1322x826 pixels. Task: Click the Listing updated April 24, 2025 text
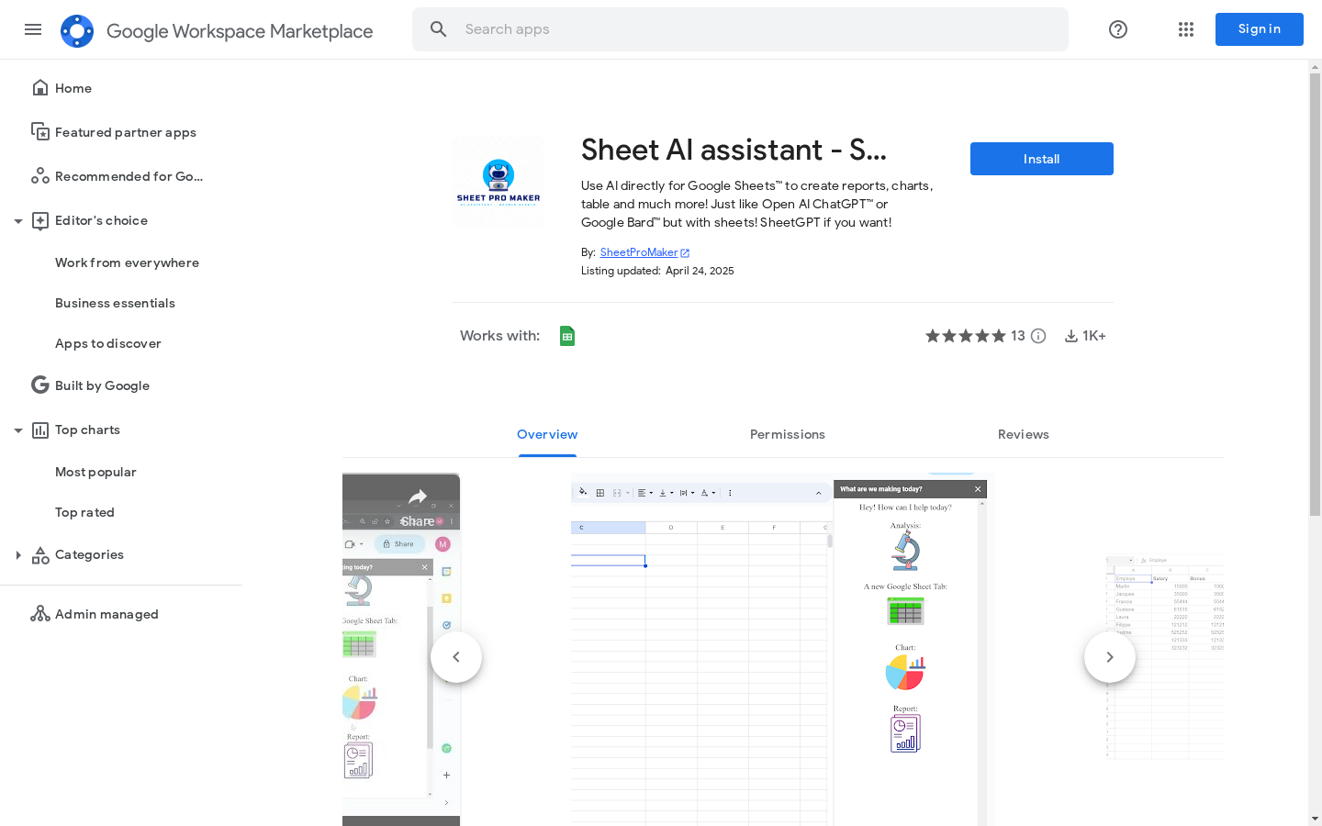(x=657, y=271)
